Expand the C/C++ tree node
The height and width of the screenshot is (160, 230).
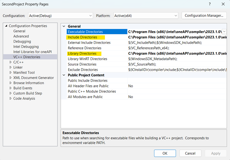pyautogui.click(x=11, y=62)
